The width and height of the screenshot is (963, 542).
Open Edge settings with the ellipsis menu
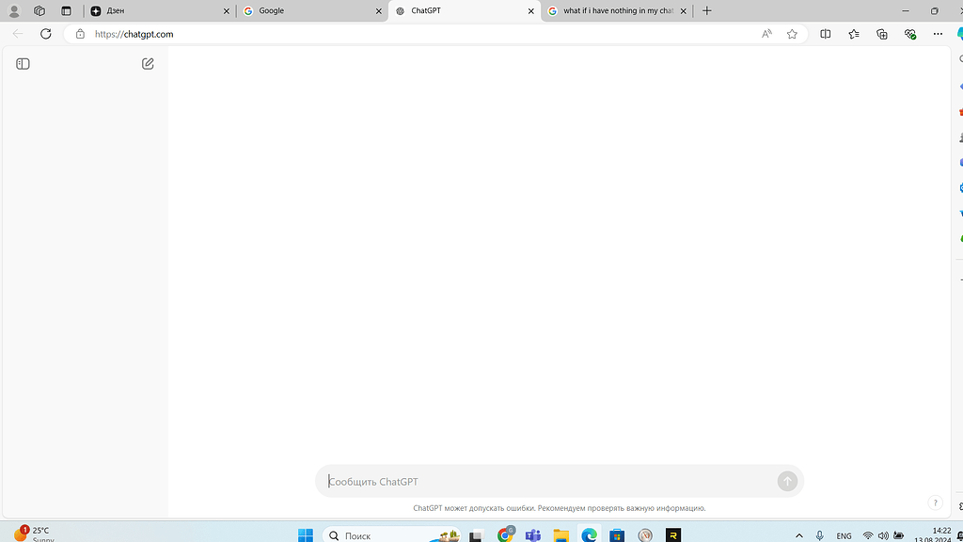938,33
